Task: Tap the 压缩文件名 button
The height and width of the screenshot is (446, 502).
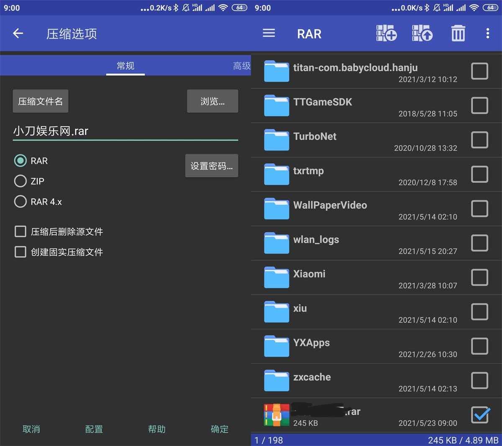Action: click(41, 101)
